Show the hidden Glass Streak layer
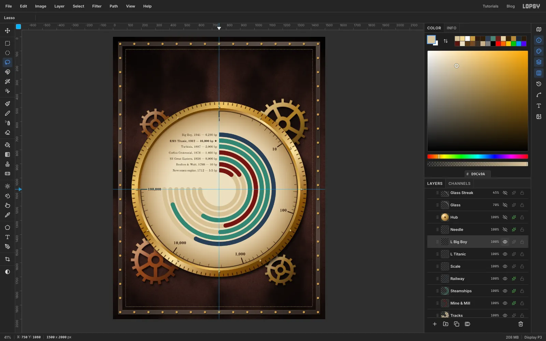 coord(505,193)
